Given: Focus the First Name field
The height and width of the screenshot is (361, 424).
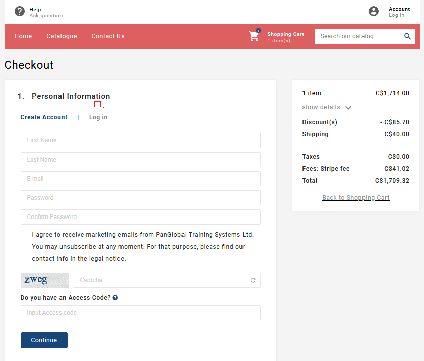Looking at the screenshot, I should (x=141, y=140).
